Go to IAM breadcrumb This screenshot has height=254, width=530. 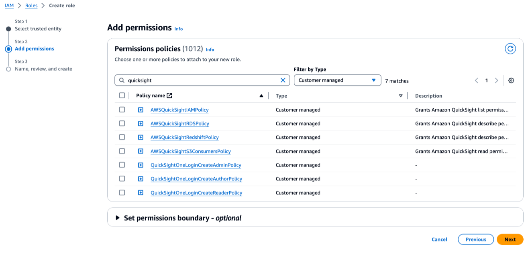(9, 6)
